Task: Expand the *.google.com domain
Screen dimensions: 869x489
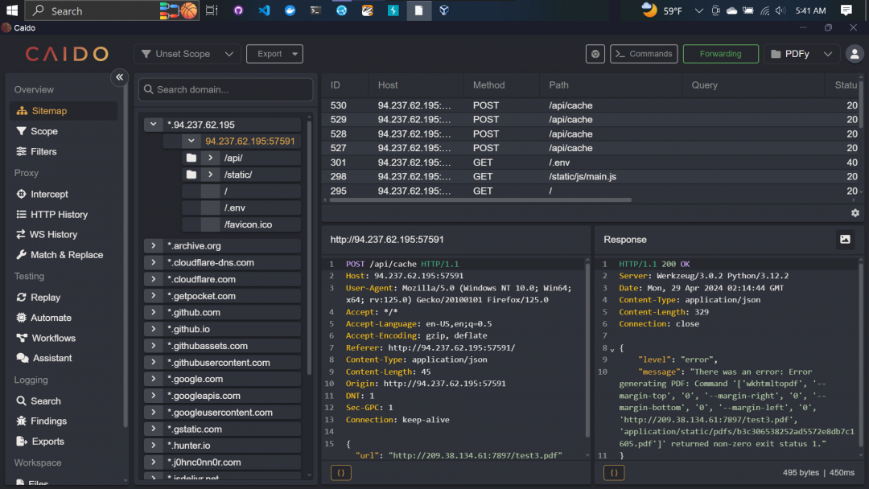Action: click(x=154, y=379)
